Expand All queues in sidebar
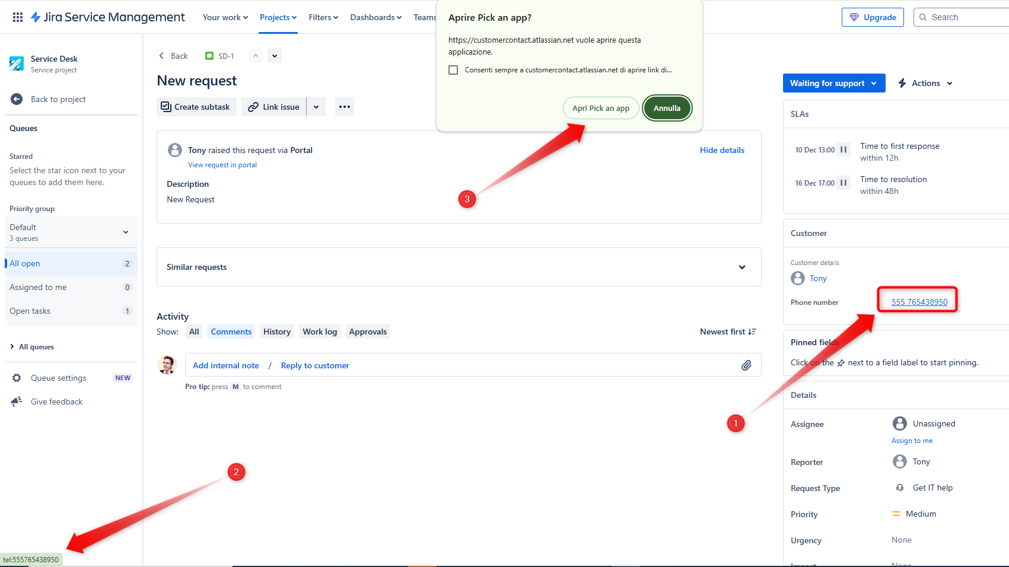Screen dimensions: 1009x567 33,347
